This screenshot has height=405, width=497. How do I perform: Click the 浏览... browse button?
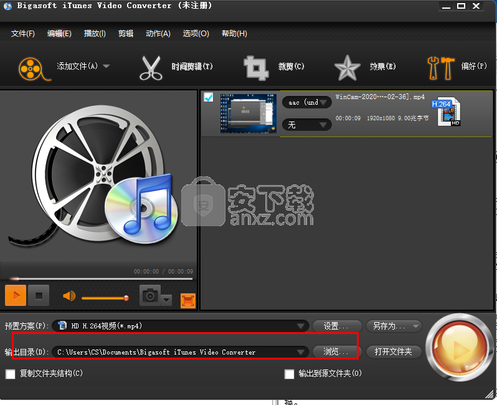tap(338, 351)
